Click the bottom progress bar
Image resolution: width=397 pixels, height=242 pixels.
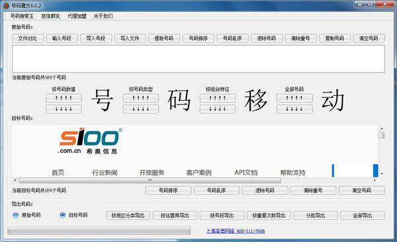pyautogui.click(x=99, y=231)
